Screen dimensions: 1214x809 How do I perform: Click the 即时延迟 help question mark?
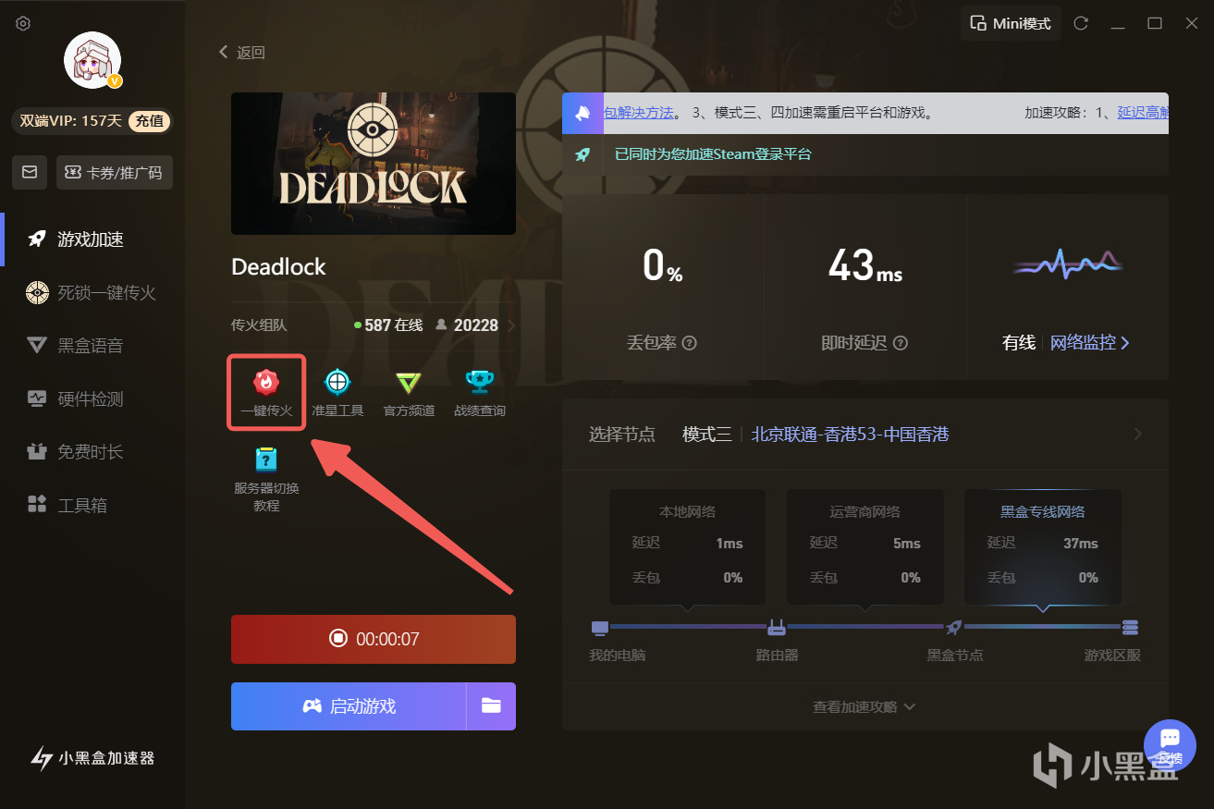tap(900, 343)
